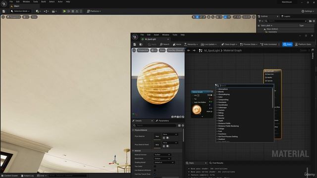This screenshot has width=317, height=178.
Task: Click green Play button in main toolbar
Action: pyautogui.click(x=64, y=11)
